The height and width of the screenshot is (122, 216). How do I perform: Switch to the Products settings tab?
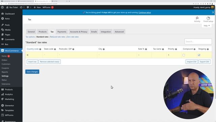[43, 32]
